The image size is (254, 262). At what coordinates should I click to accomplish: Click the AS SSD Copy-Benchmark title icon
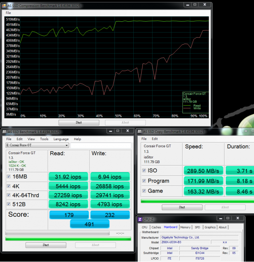pos(140,132)
